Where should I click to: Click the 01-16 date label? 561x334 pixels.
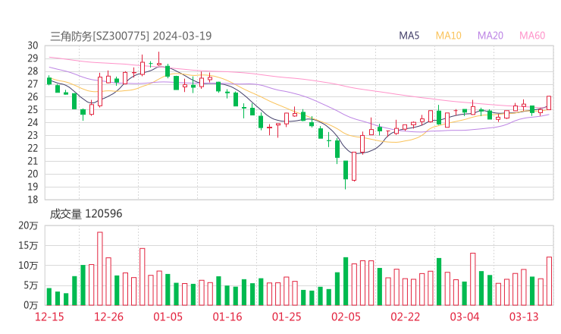point(227,317)
